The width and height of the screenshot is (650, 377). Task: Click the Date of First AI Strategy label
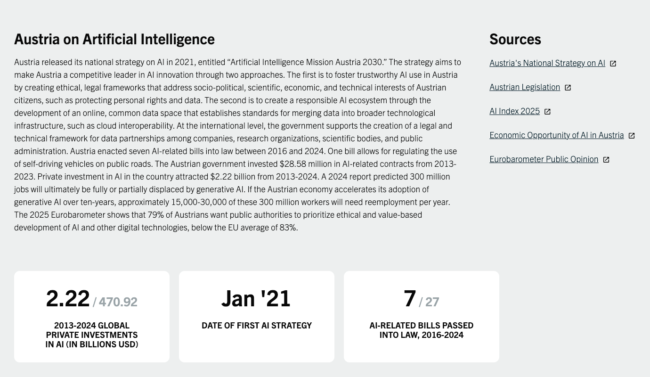pos(257,325)
